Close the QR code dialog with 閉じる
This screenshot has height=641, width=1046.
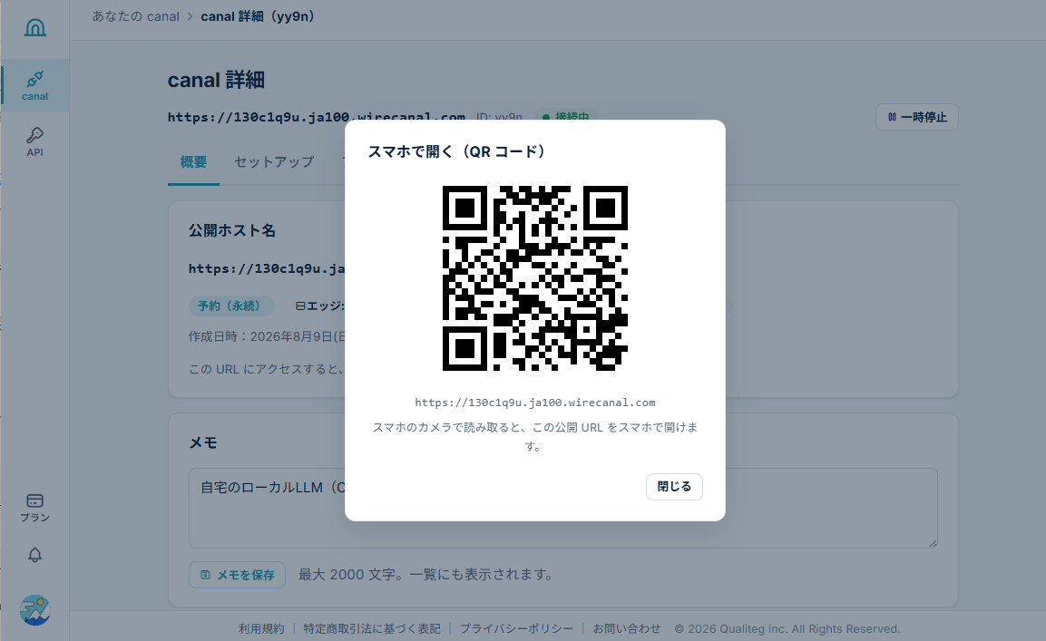pyautogui.click(x=674, y=486)
